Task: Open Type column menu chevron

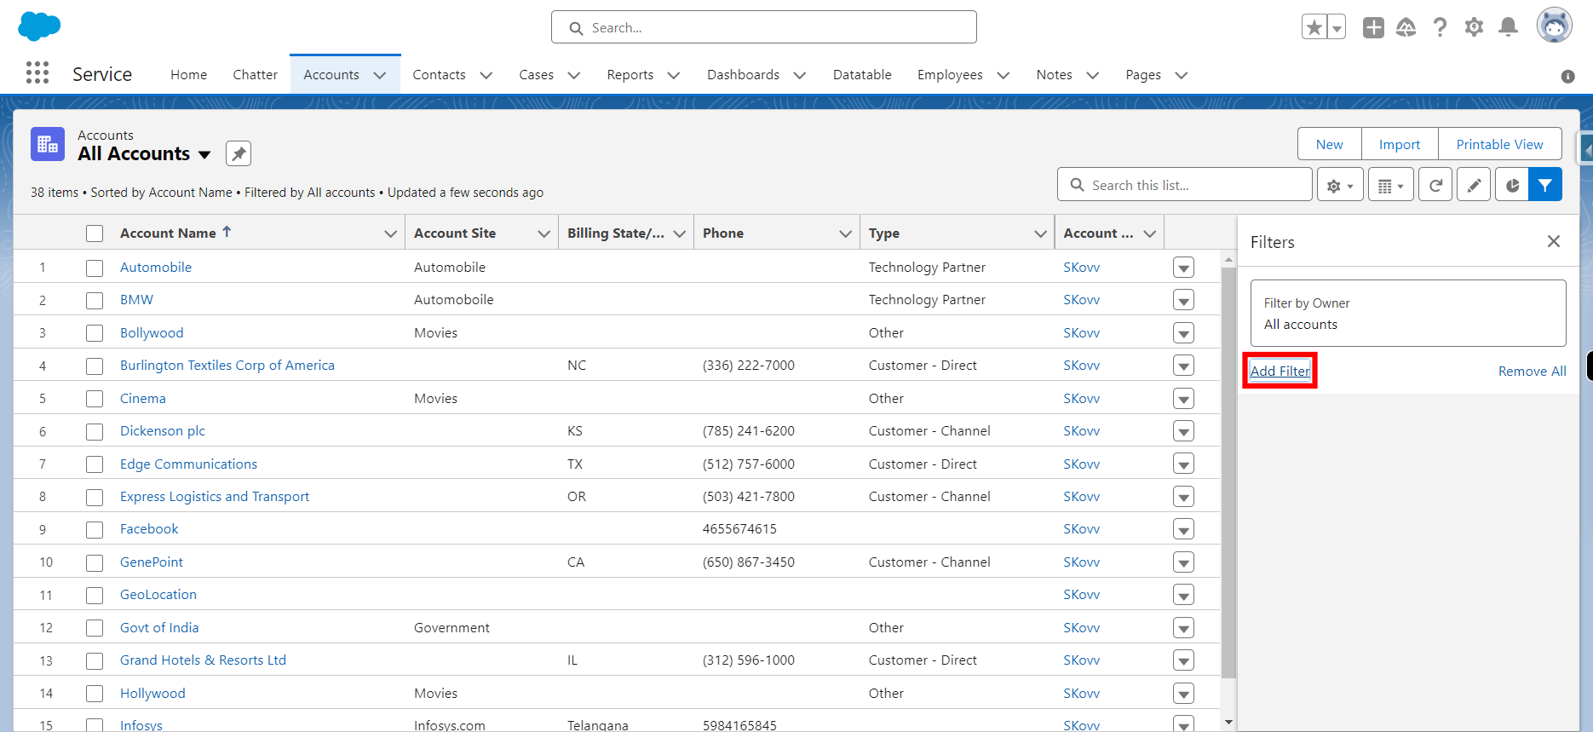Action: [1040, 233]
